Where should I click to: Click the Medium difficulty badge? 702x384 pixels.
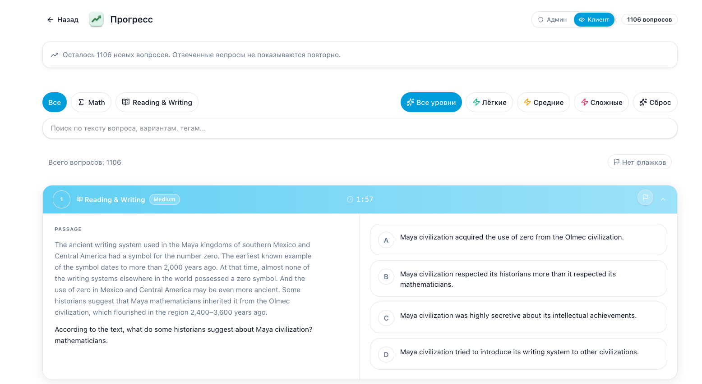[x=164, y=199]
